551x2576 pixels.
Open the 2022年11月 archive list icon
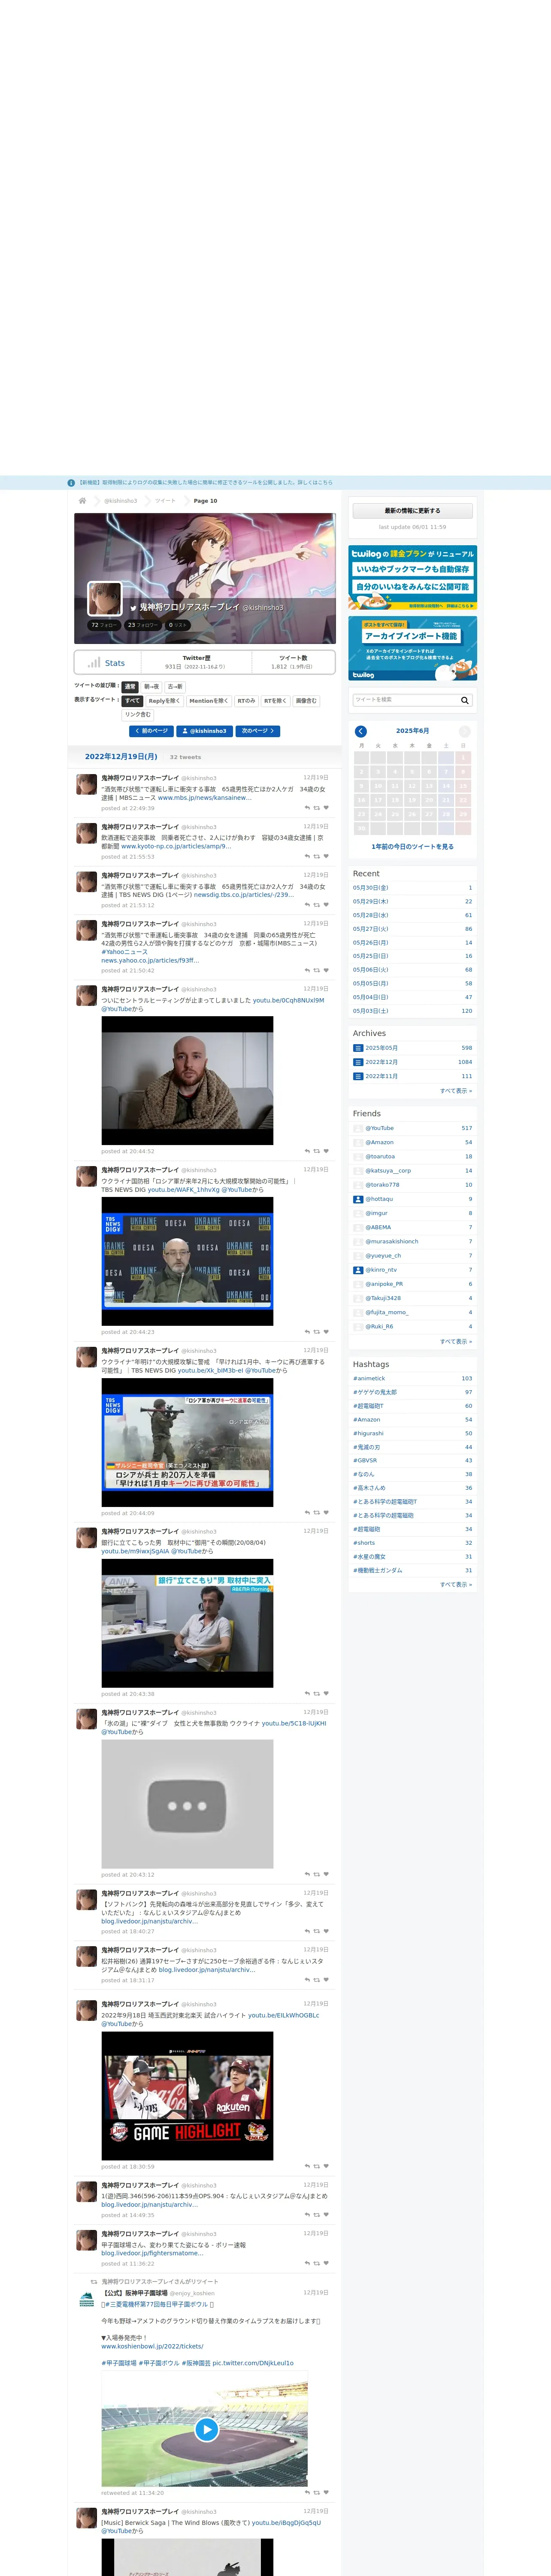pos(358,1076)
